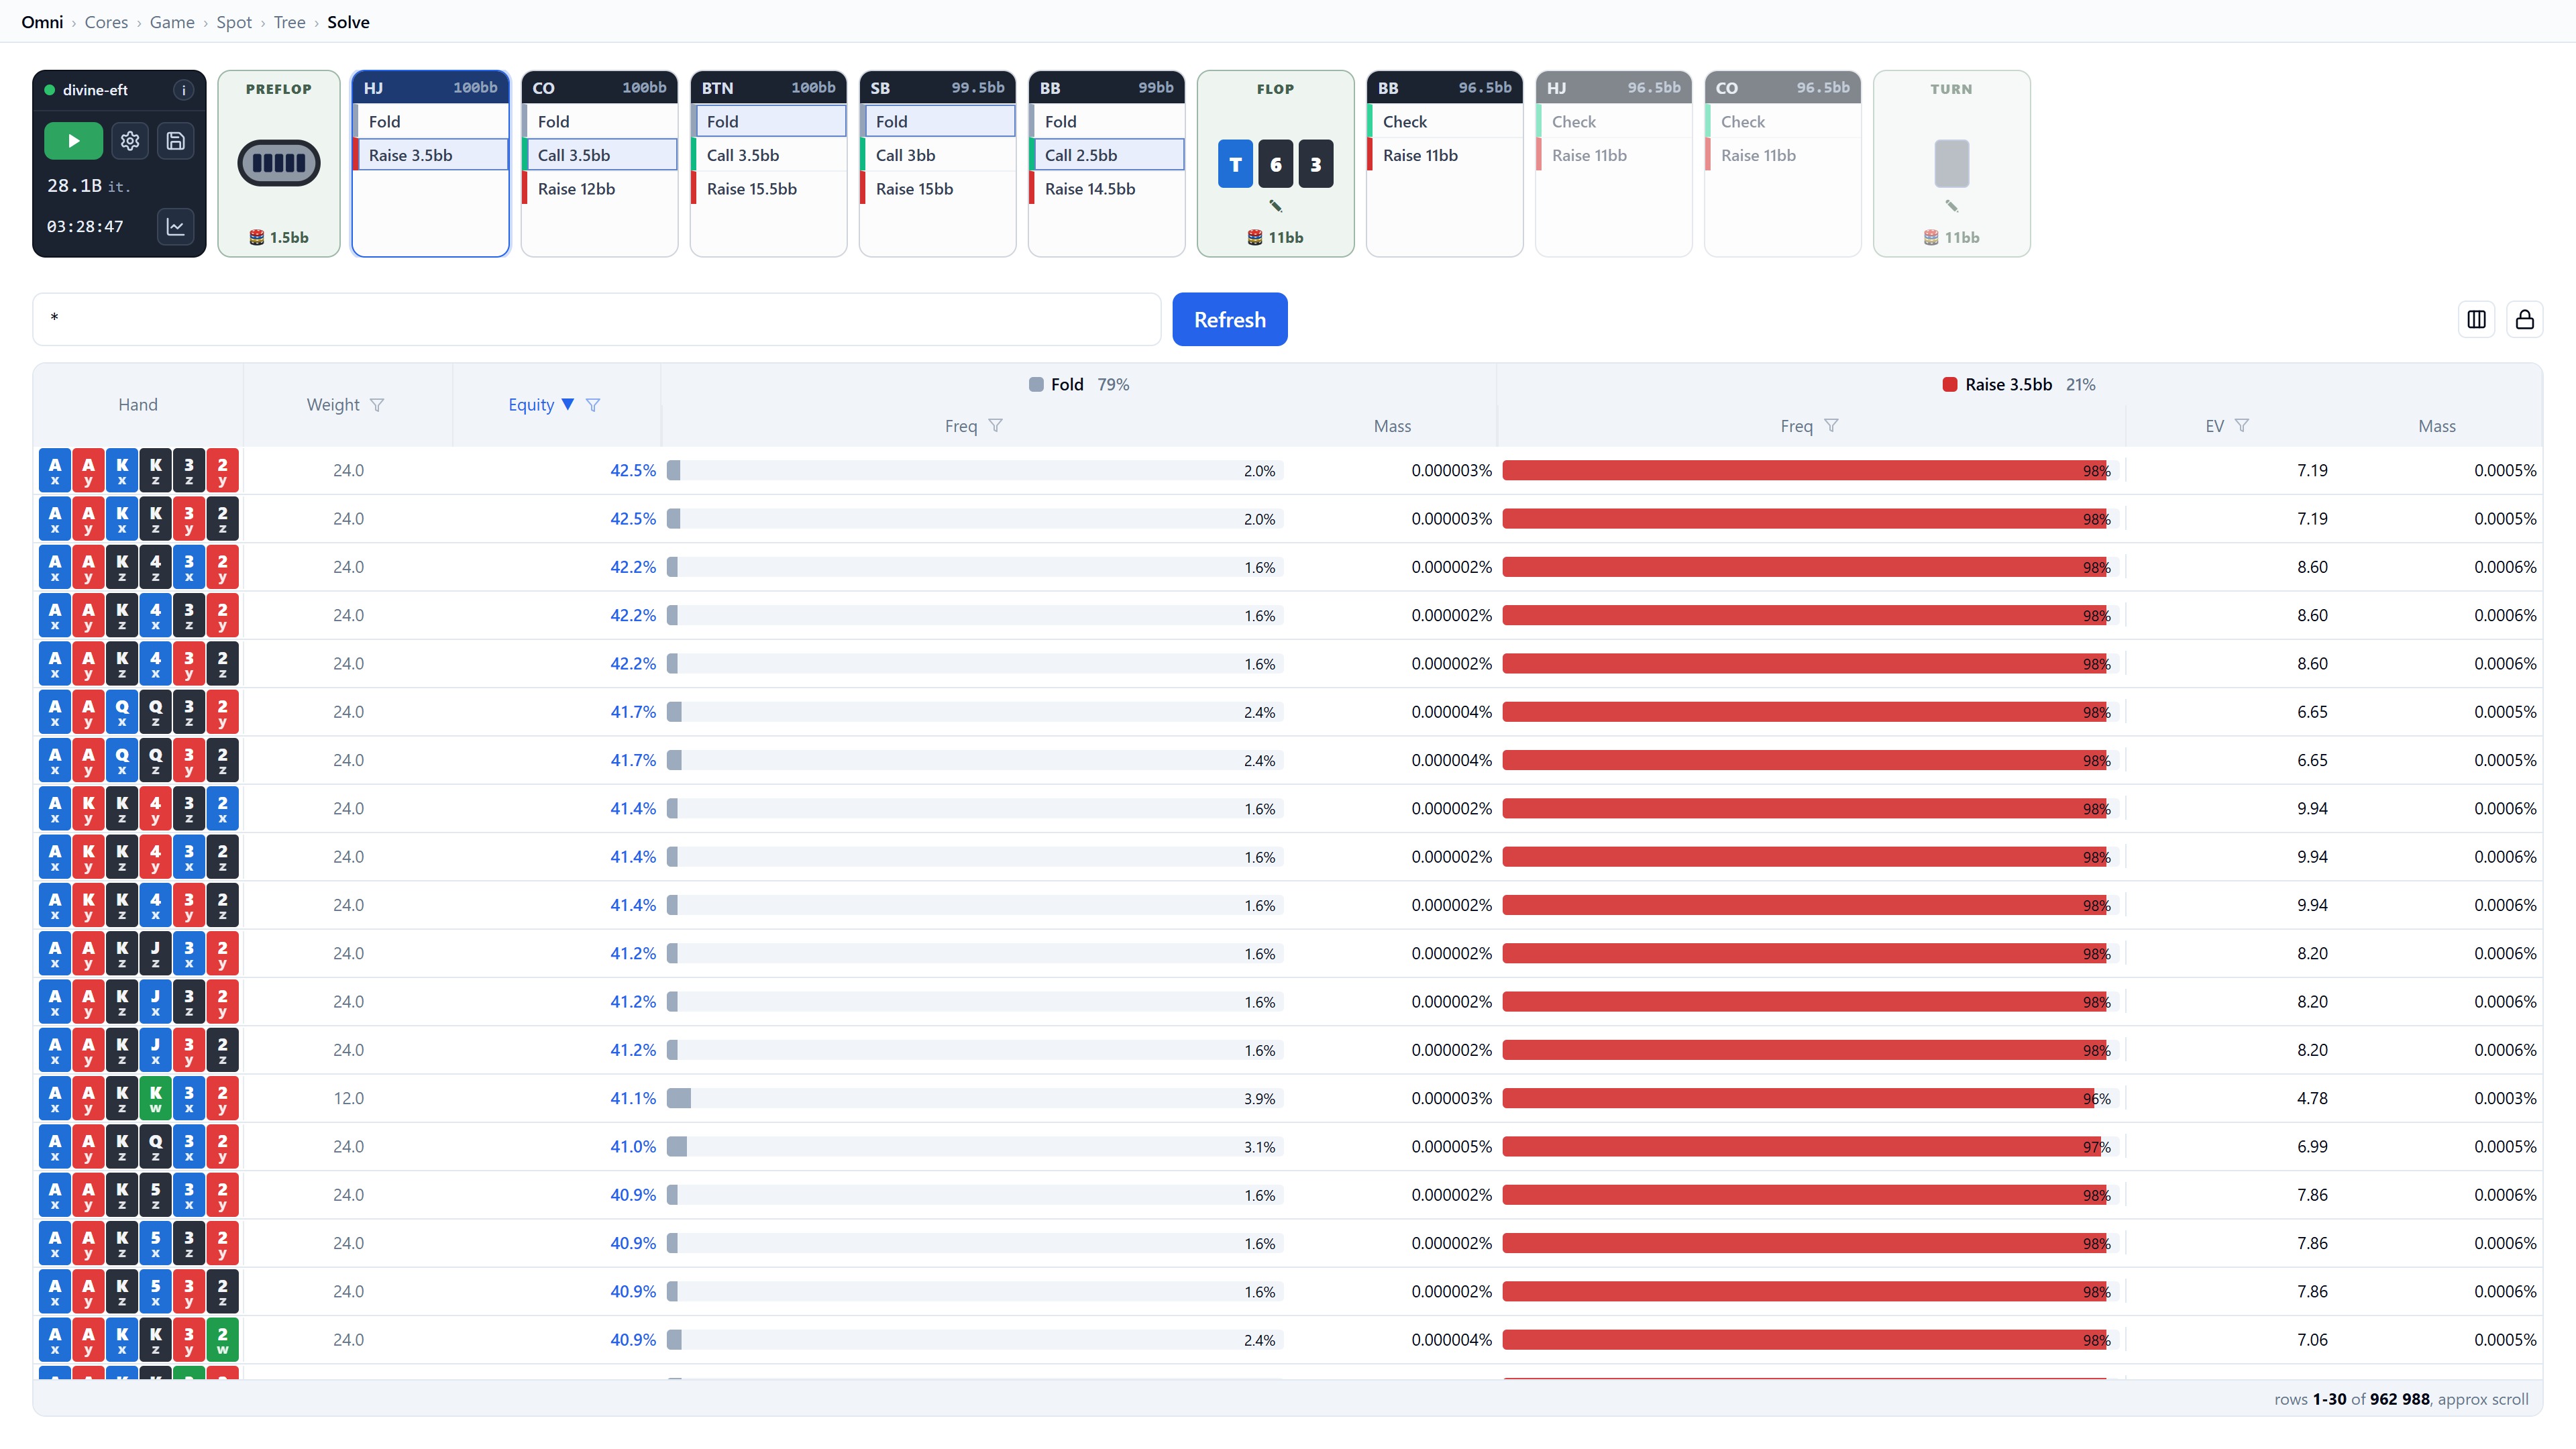The height and width of the screenshot is (1449, 2576).
Task: Select CO Raise 12bb action
Action: click(600, 189)
